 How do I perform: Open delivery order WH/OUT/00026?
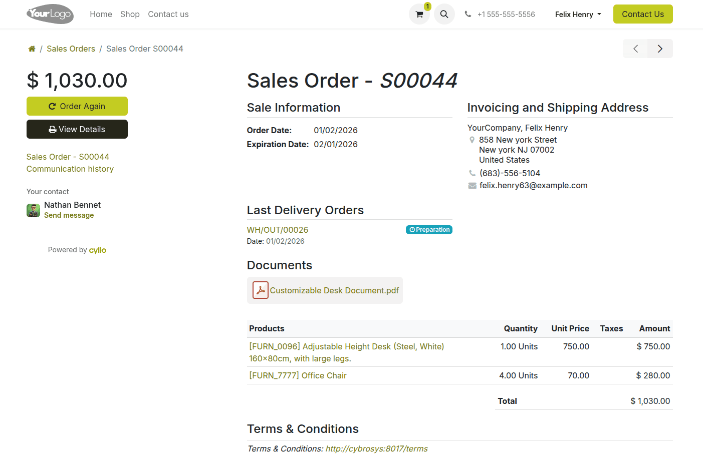coord(277,230)
